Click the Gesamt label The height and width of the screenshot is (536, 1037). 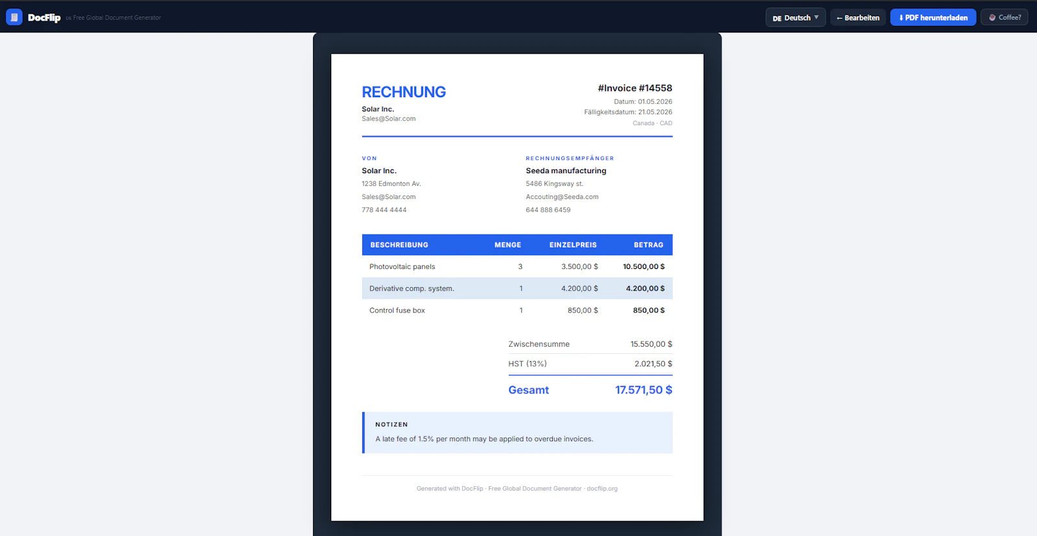point(528,390)
